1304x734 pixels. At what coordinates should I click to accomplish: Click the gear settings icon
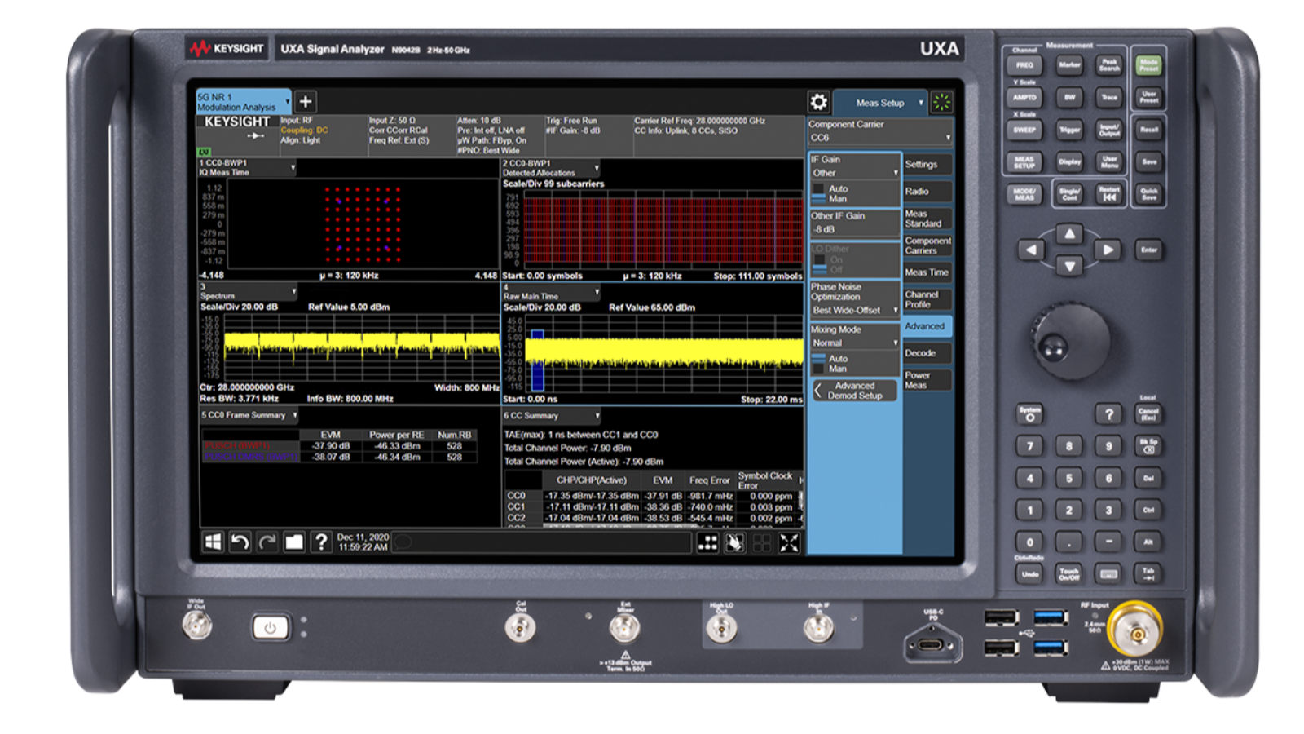click(x=818, y=102)
